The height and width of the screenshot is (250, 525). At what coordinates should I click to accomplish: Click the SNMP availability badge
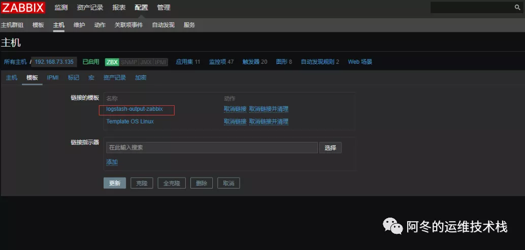pyautogui.click(x=129, y=62)
